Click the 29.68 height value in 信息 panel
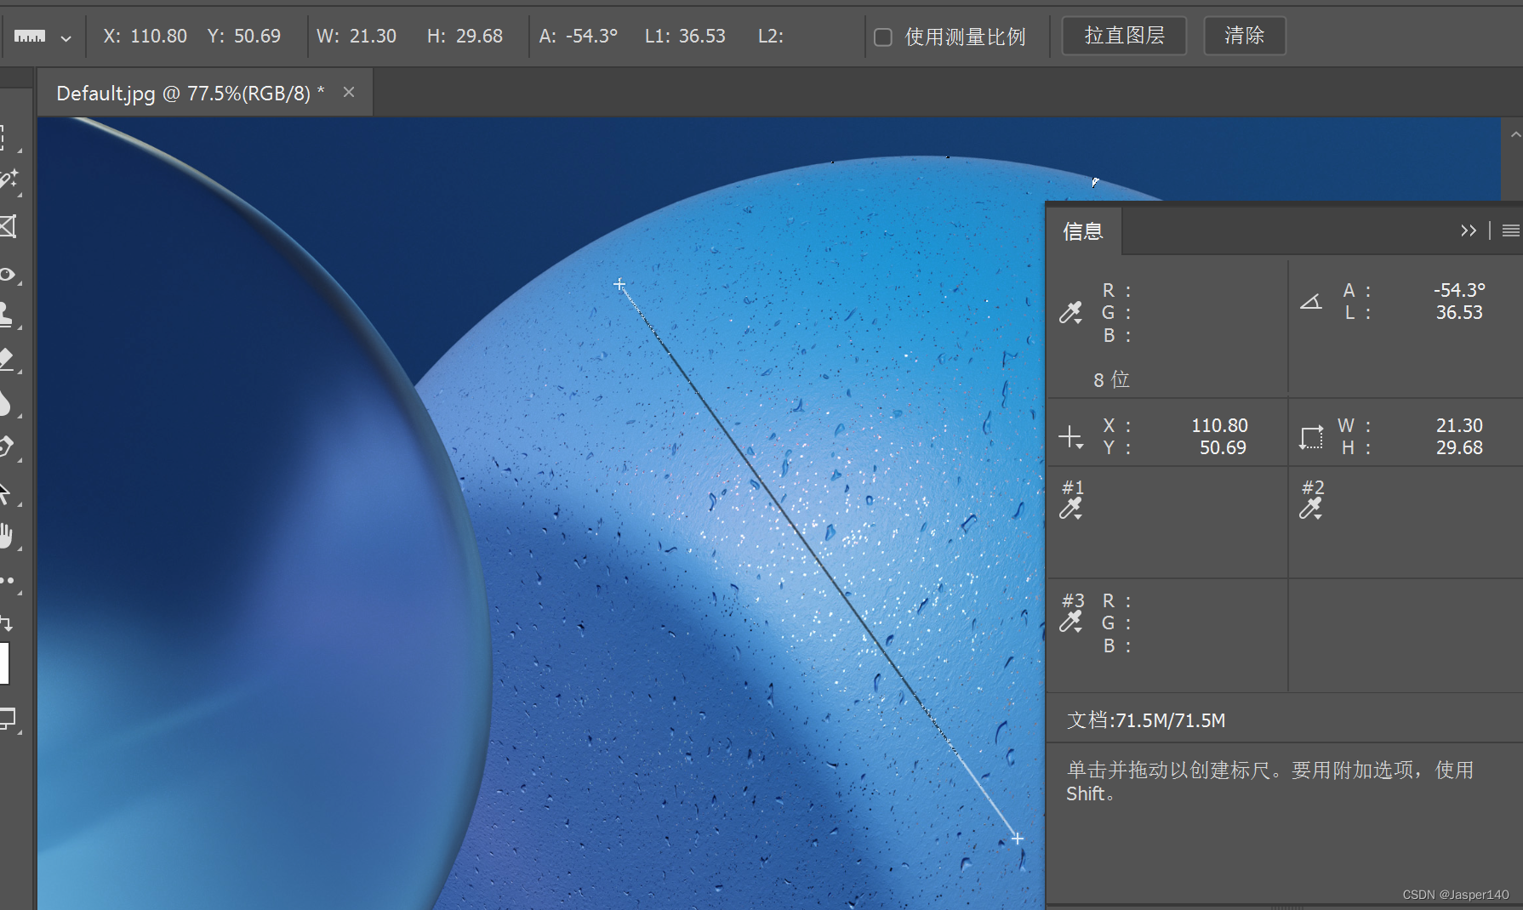The height and width of the screenshot is (910, 1523). [x=1459, y=448]
